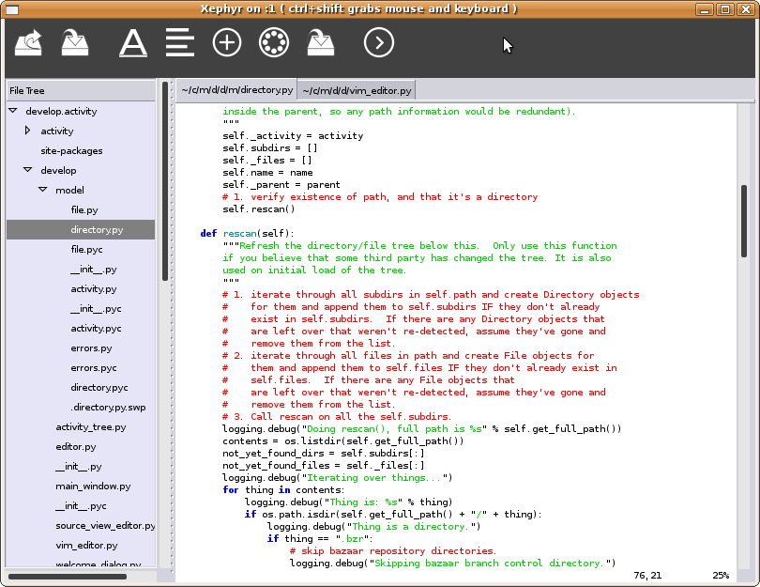Image resolution: width=760 pixels, height=587 pixels.
Task: Collapse the develop.activity tree root
Action: point(13,111)
